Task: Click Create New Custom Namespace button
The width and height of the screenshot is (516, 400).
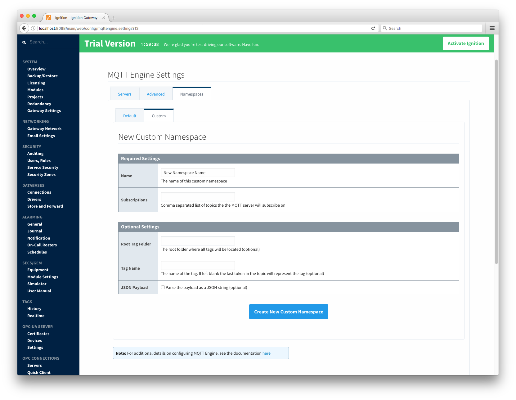Action: [289, 312]
